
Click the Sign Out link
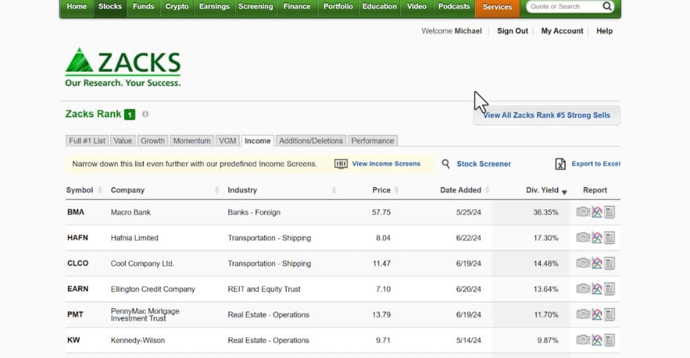(513, 31)
